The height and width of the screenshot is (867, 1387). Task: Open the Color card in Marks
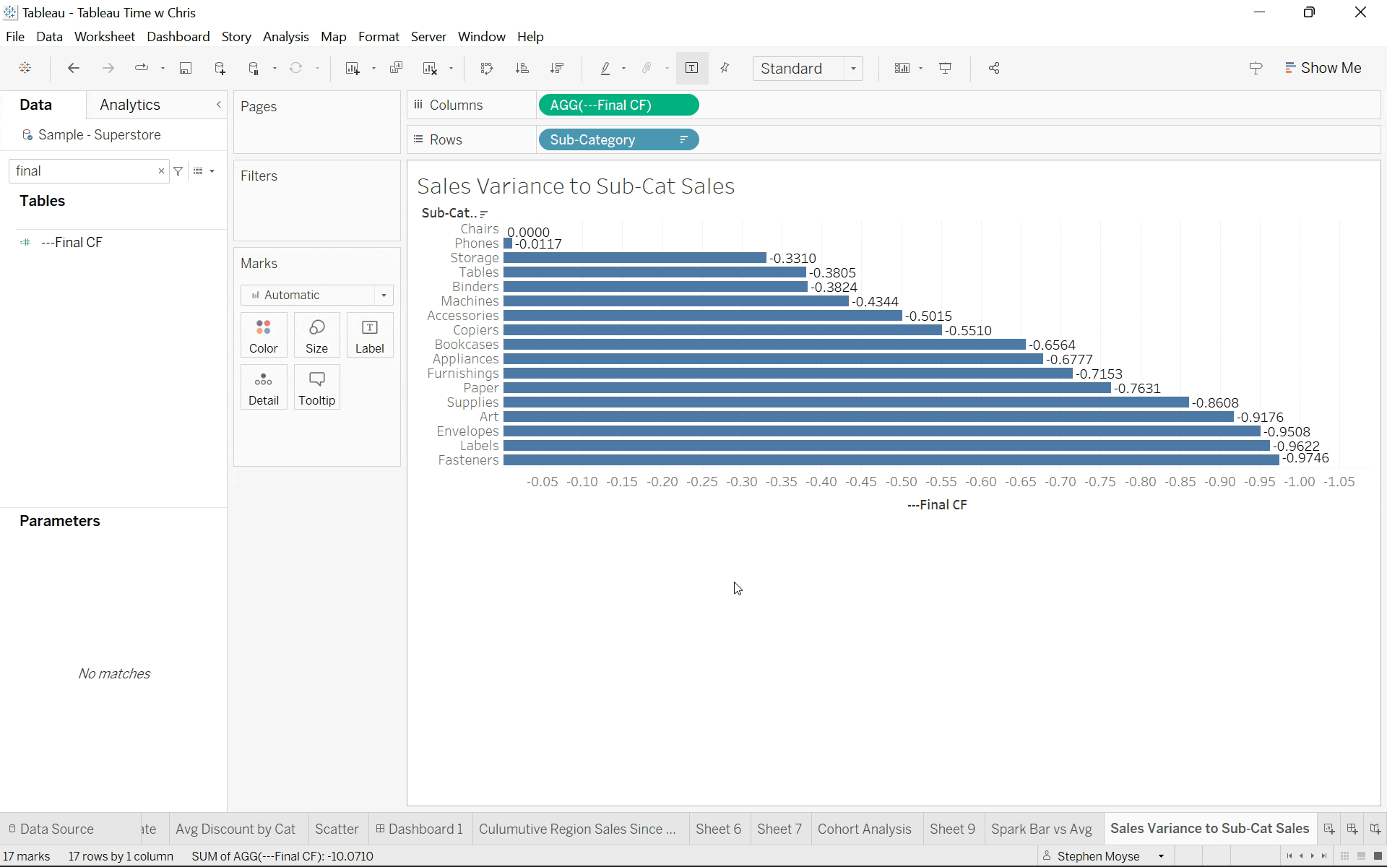pos(263,336)
